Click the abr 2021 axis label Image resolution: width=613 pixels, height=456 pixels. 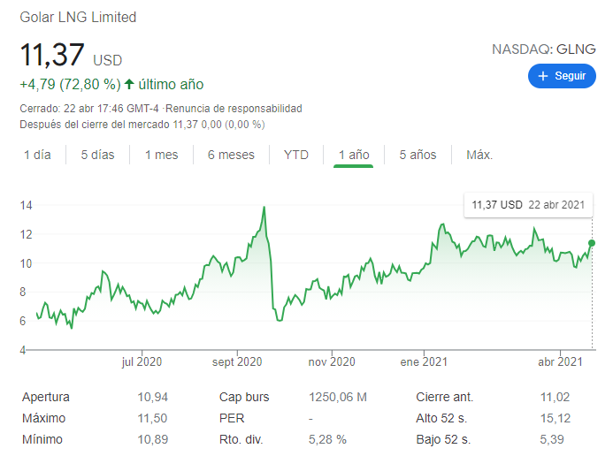(x=560, y=362)
